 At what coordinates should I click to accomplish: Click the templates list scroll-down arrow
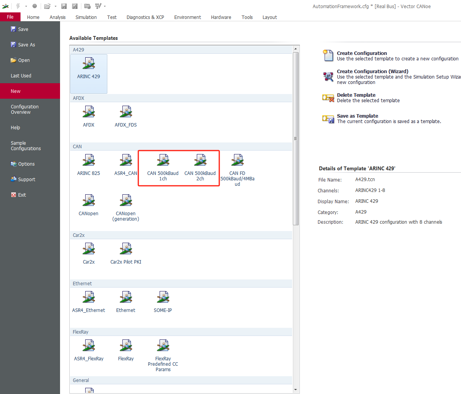pyautogui.click(x=296, y=390)
